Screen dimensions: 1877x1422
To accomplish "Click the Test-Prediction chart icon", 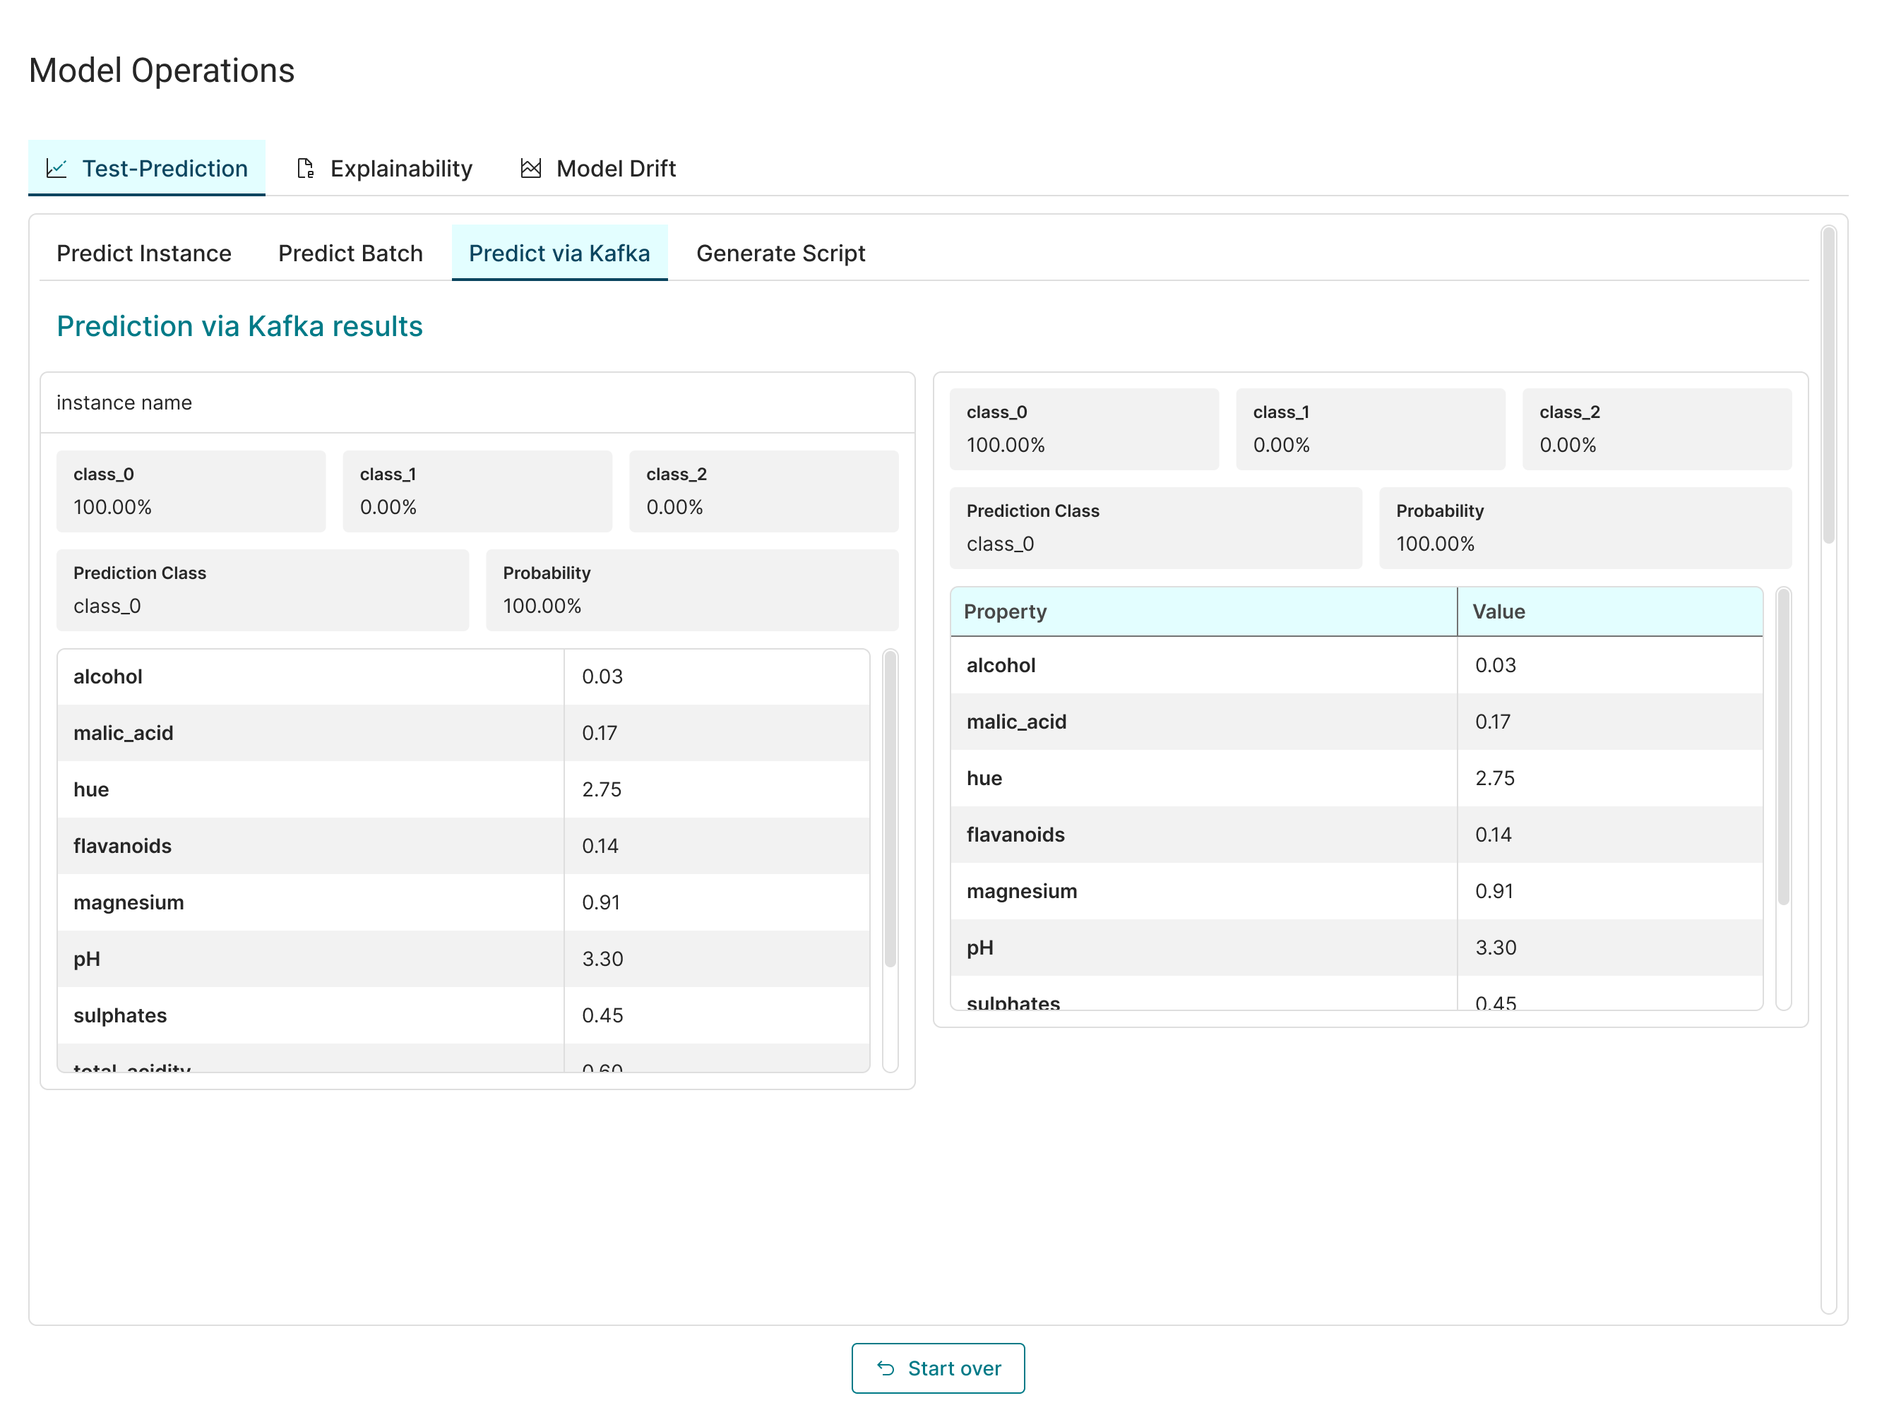I will click(57, 168).
